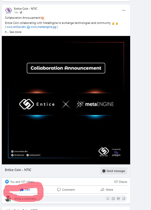The image size is (151, 210).
Task: Open the 13h post timestamp
Action: [16, 12]
